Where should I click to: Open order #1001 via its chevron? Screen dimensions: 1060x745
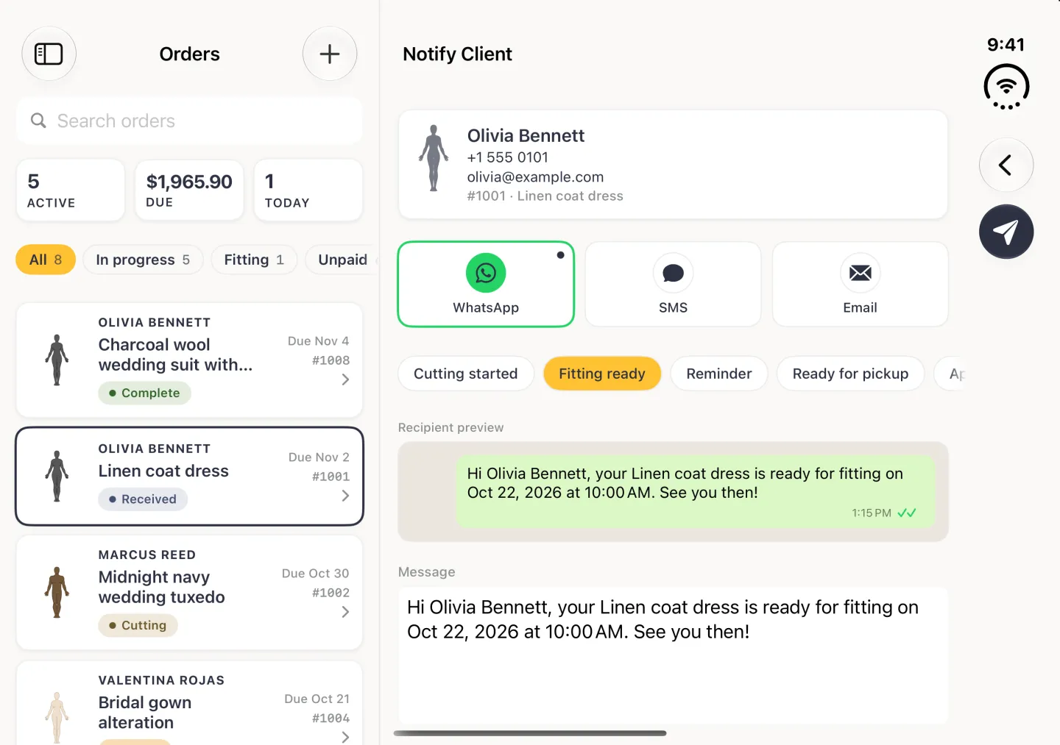point(345,496)
